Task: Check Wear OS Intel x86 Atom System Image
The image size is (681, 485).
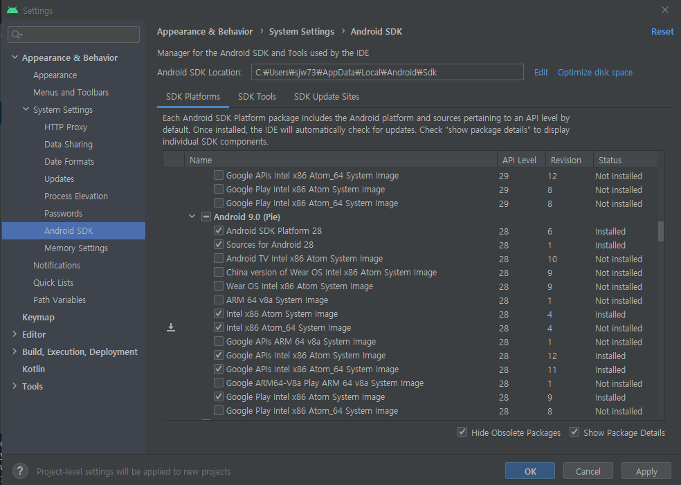Action: 219,286
